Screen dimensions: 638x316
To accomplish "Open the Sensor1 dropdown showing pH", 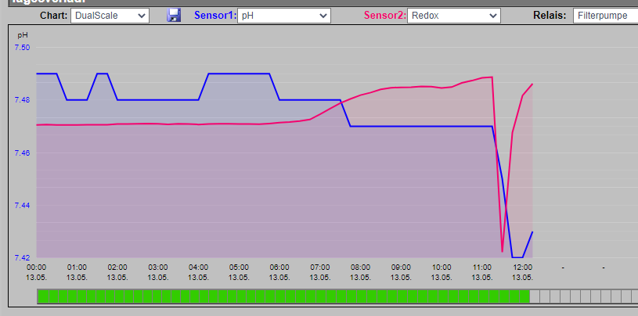I will pos(284,16).
